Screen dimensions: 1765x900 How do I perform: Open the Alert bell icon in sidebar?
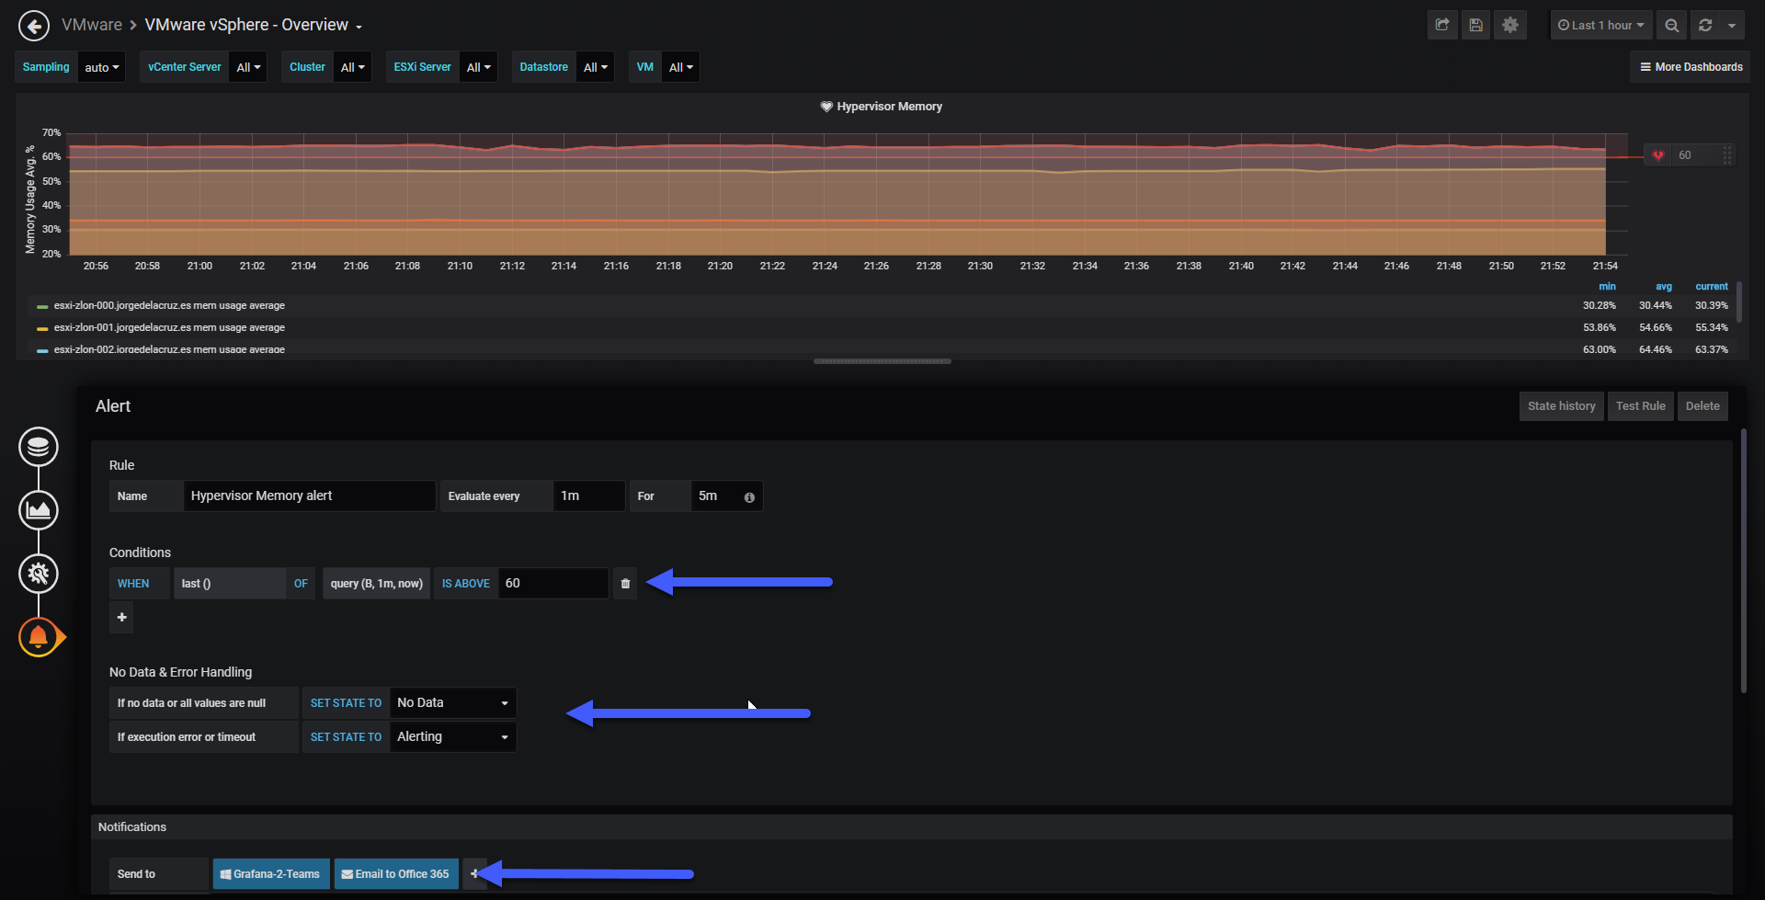[39, 636]
